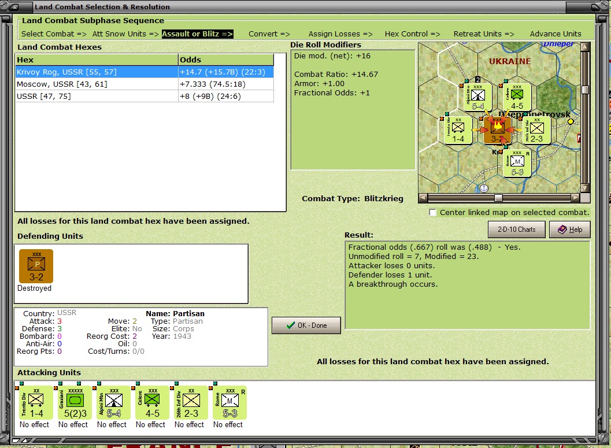The image size is (611, 448).
Task: Select the Alpini Mtn 5-4 attacking unit
Action: click(x=113, y=403)
